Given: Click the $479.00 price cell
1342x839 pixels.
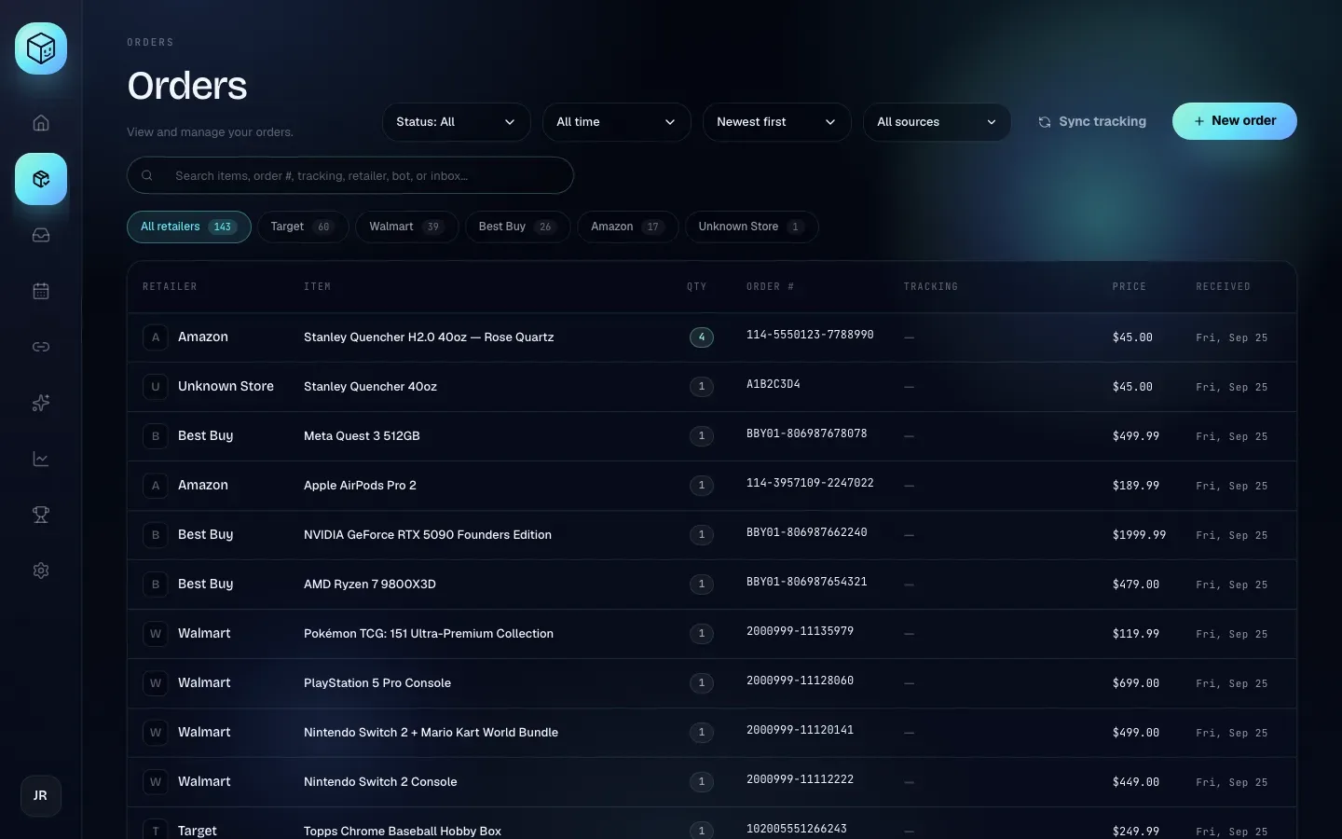Looking at the screenshot, I should [1136, 585].
